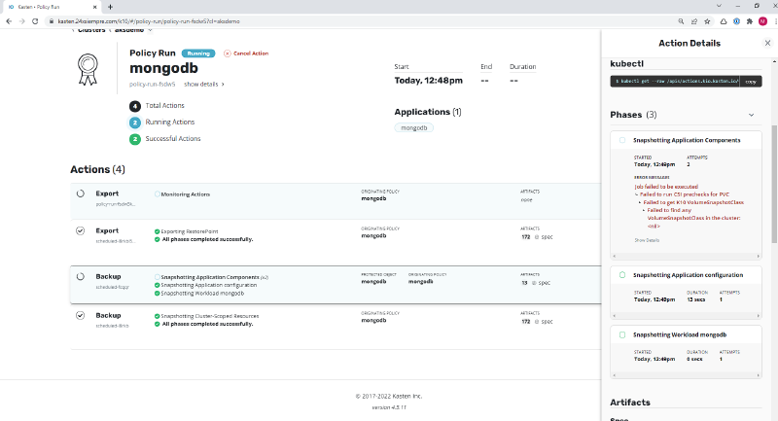
Task: Click the Running status badge
Action: coord(198,53)
